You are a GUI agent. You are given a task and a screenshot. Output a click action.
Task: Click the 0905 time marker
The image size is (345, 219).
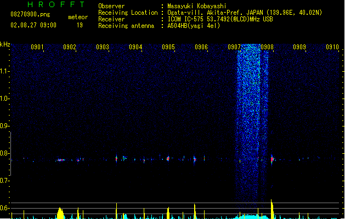click(x=168, y=47)
